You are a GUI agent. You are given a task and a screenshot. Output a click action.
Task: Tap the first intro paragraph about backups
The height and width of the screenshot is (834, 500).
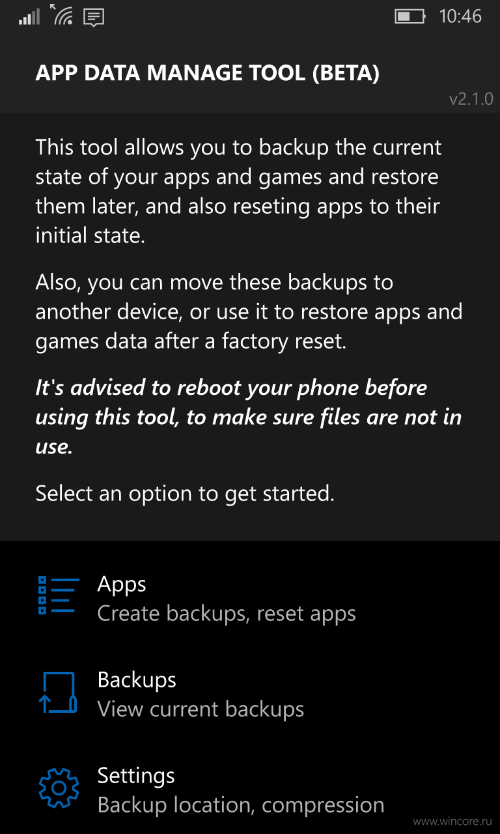point(239,192)
